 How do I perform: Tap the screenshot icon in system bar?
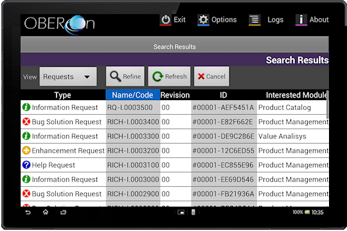click(x=181, y=212)
